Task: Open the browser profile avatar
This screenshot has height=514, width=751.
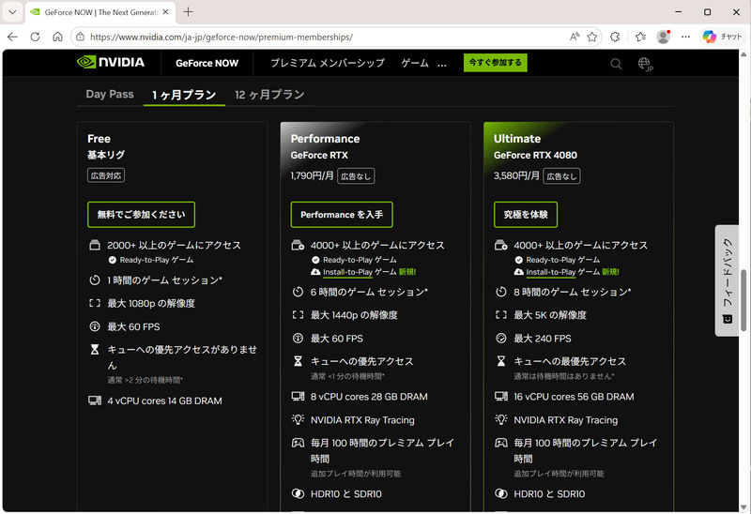Action: click(x=664, y=37)
